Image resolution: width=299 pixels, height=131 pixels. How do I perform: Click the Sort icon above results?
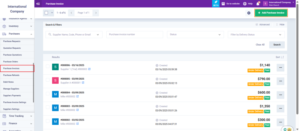tap(282, 57)
